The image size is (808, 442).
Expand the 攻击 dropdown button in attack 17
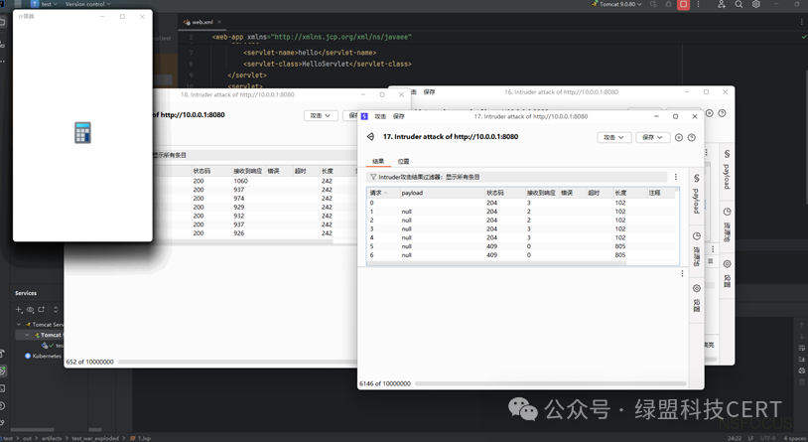coord(614,137)
